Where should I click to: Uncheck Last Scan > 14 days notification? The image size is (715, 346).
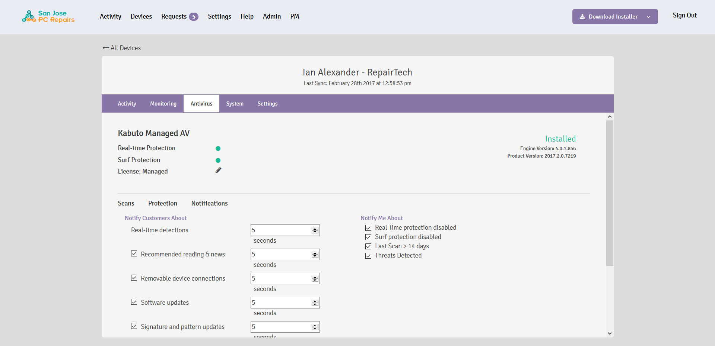[x=368, y=246]
